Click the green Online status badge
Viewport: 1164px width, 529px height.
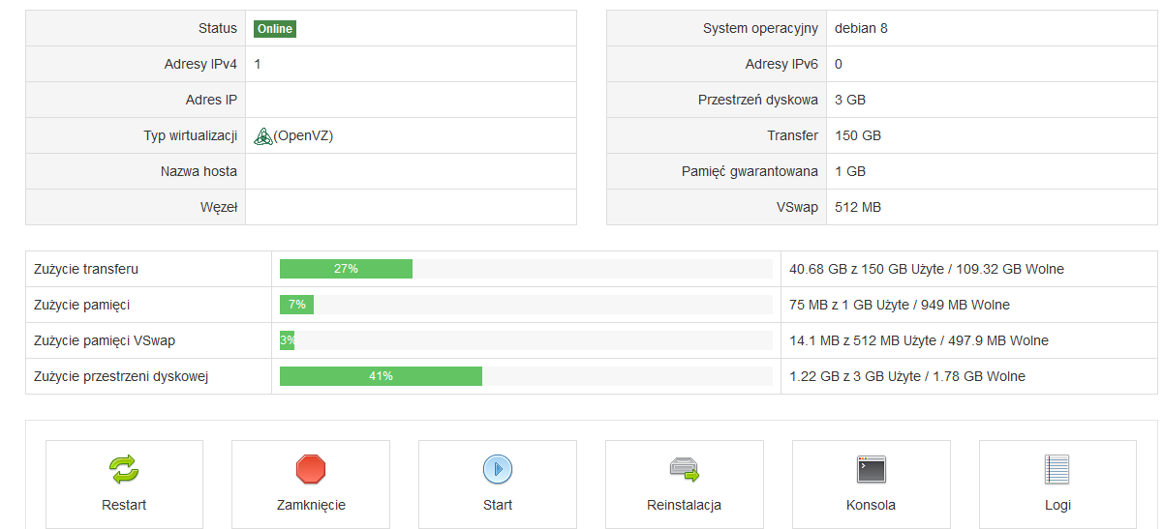pyautogui.click(x=275, y=29)
